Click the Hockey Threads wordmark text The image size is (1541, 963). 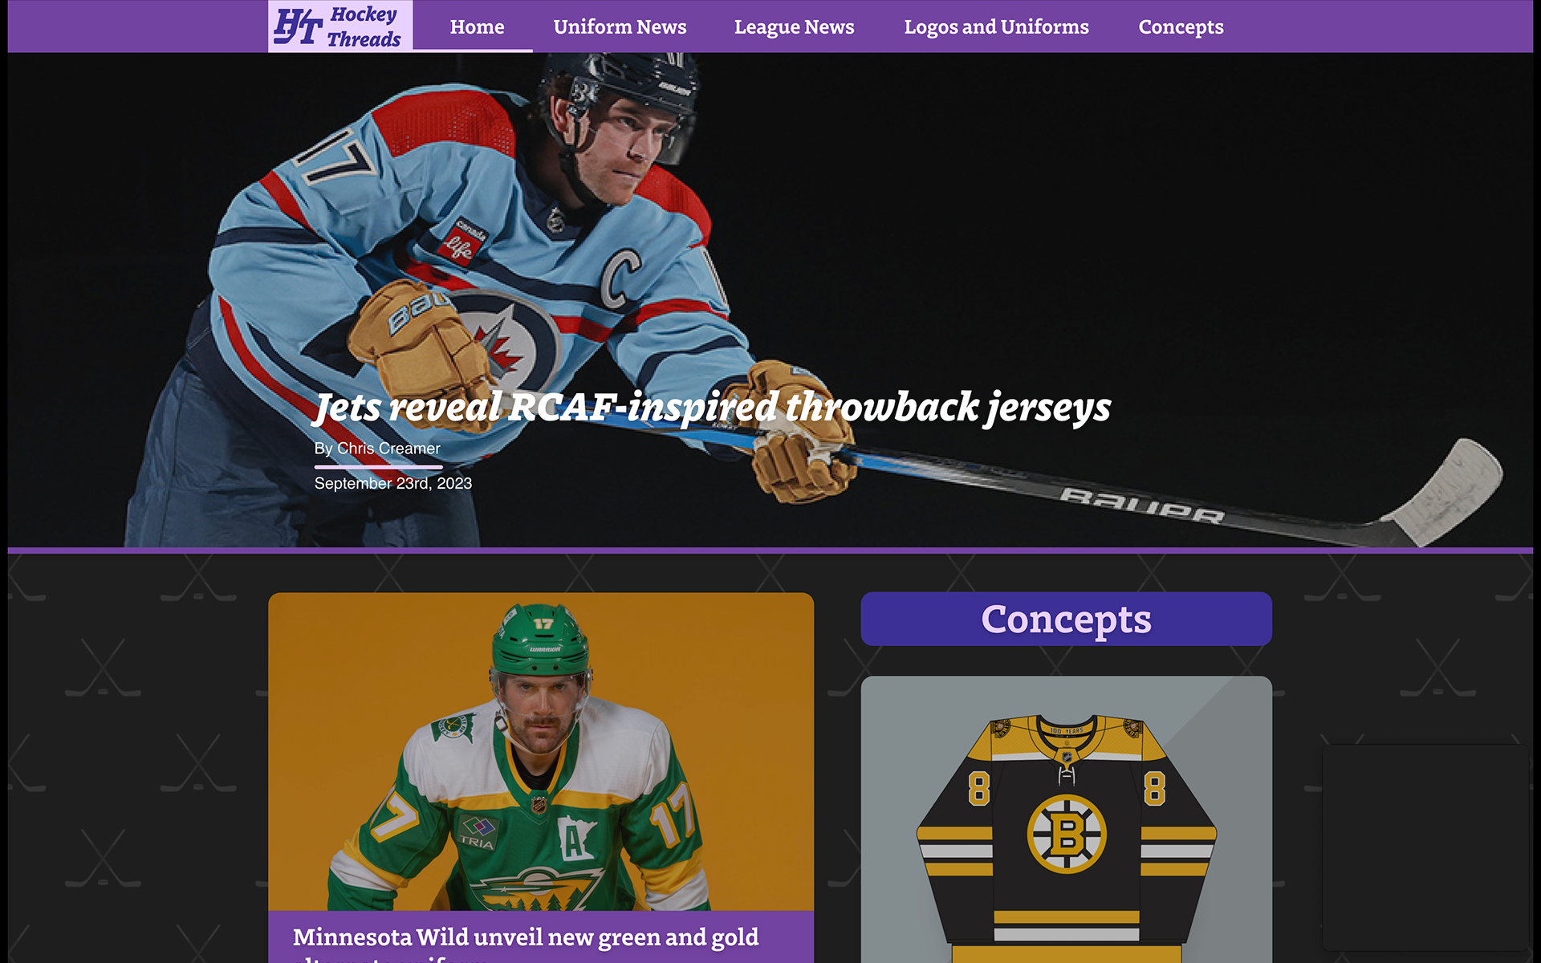(364, 26)
